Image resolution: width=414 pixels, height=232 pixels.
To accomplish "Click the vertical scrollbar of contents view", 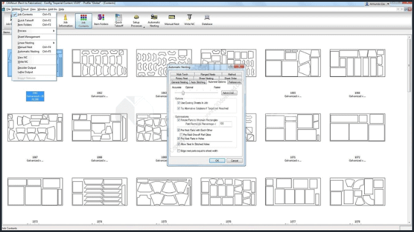I will pyautogui.click(x=409, y=66).
